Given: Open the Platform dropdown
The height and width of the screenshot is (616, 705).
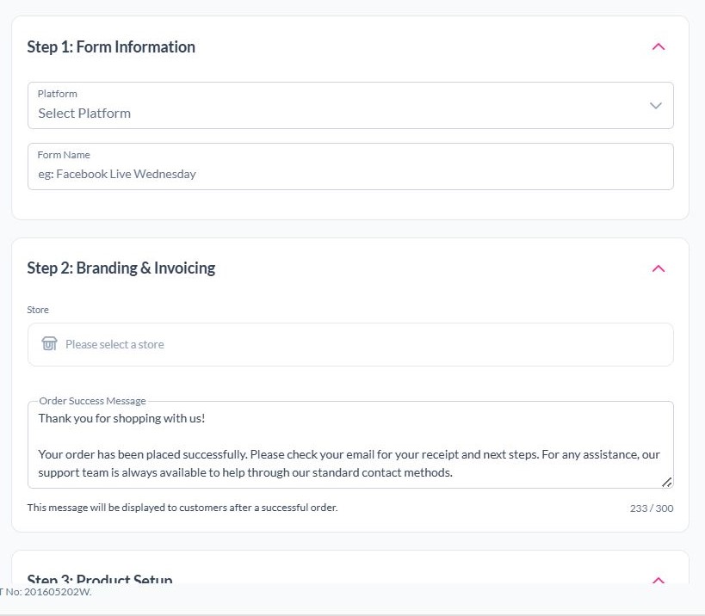Looking at the screenshot, I should click(350, 106).
